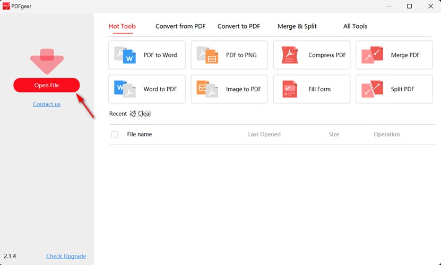
Task: Click the Operation column header
Action: point(386,134)
